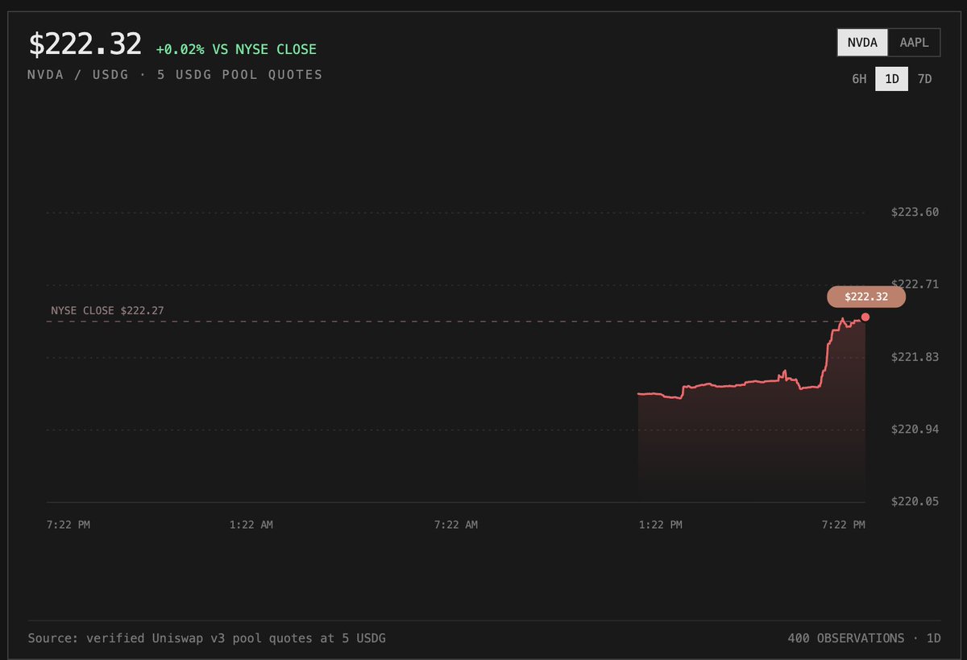Click the 1:22 PM x-axis label
Viewport: 967px width, 660px height.
[x=661, y=524]
